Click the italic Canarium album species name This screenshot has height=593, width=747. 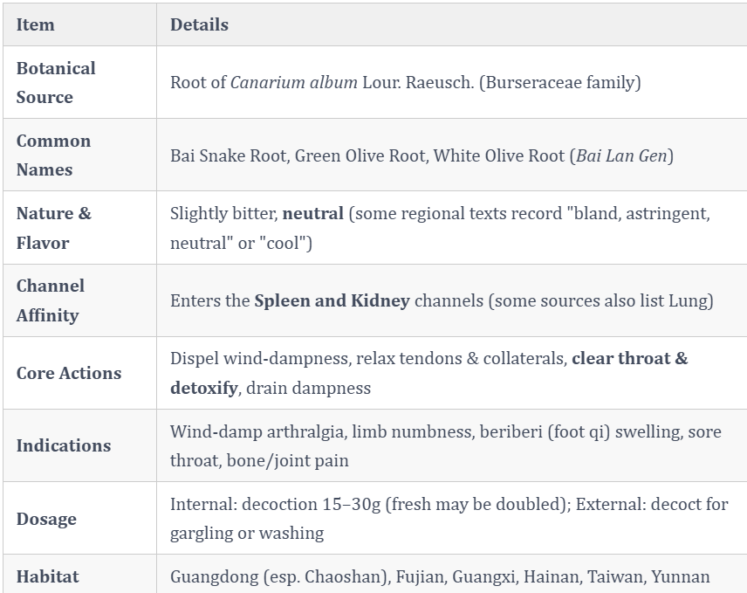(294, 82)
